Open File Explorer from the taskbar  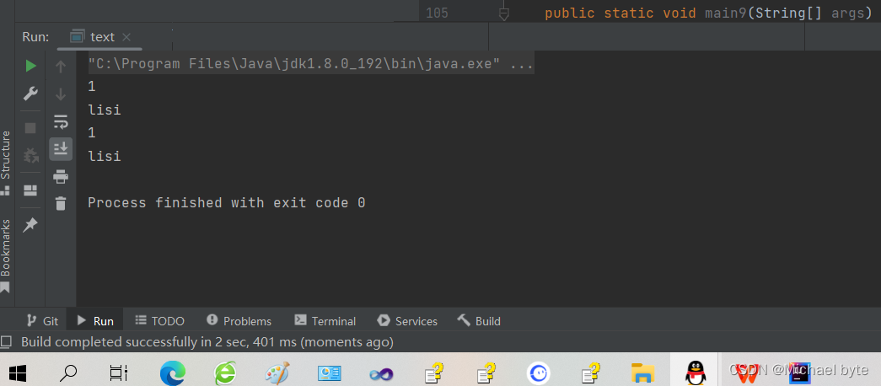click(642, 373)
